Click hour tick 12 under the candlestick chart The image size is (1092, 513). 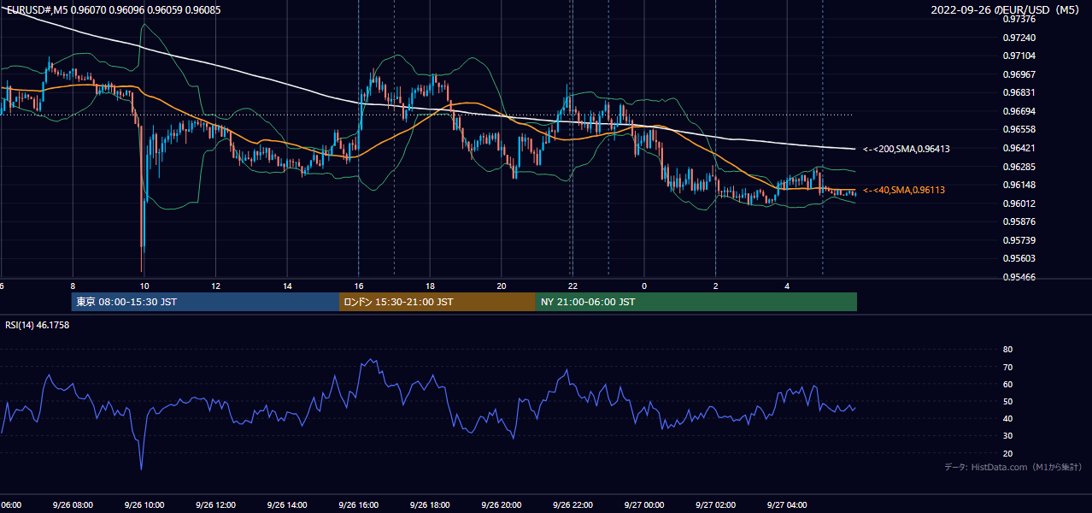pyautogui.click(x=215, y=286)
